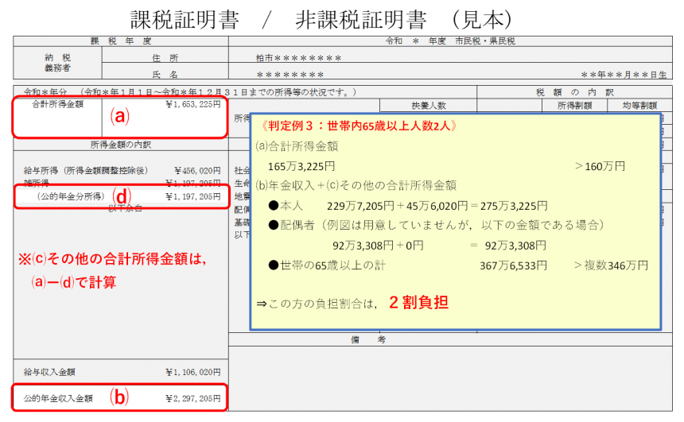Select the '納税義務者' label cell
This screenshot has height=422, width=684.
57,63
